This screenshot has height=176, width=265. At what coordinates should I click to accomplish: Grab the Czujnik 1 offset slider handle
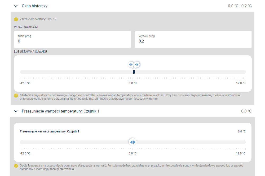133,142
